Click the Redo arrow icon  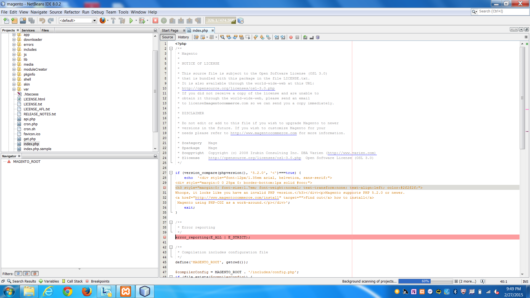tap(51, 21)
